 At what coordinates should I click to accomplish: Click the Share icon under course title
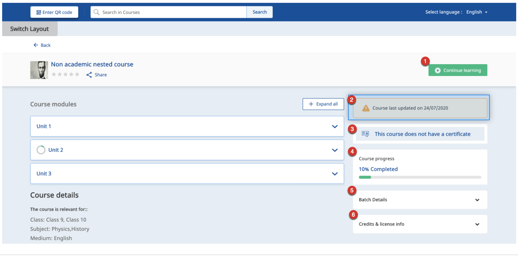coord(89,75)
